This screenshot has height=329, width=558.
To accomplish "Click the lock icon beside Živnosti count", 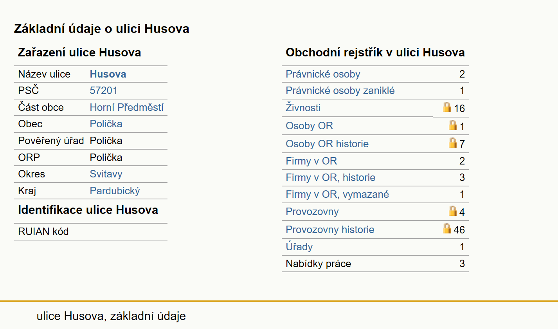I will pyautogui.click(x=447, y=107).
